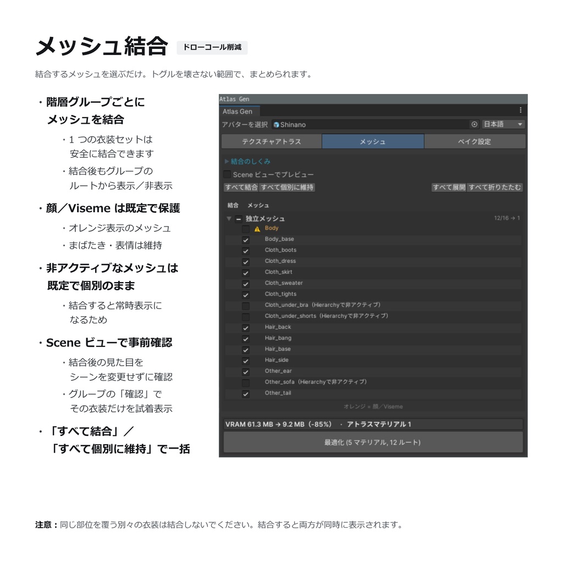563x563 pixels.
Task: Select the Hair_side mesh label
Action: (277, 360)
